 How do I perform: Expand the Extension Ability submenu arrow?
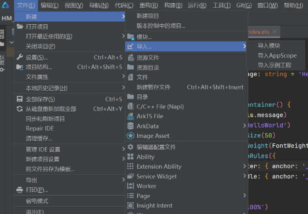click(244, 166)
